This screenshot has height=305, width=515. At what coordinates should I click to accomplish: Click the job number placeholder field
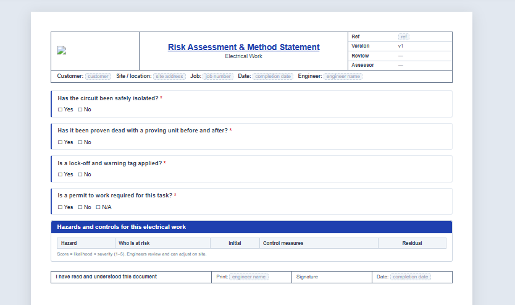pos(218,76)
